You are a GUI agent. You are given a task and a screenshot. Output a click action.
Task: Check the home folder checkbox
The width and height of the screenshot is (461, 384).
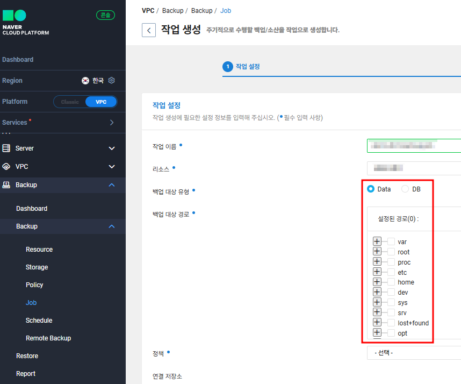pos(391,282)
